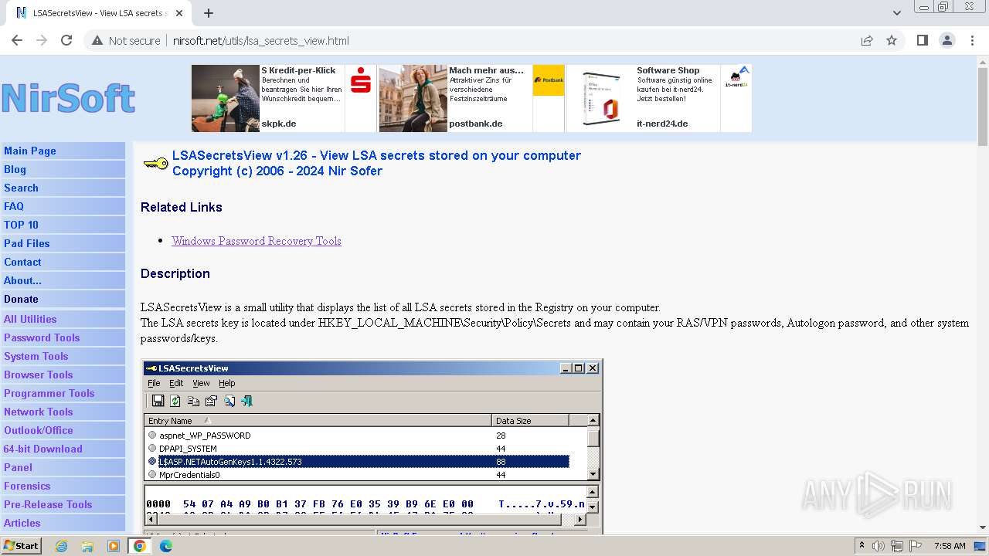Open a new browser tab
The width and height of the screenshot is (989, 556).
[209, 13]
